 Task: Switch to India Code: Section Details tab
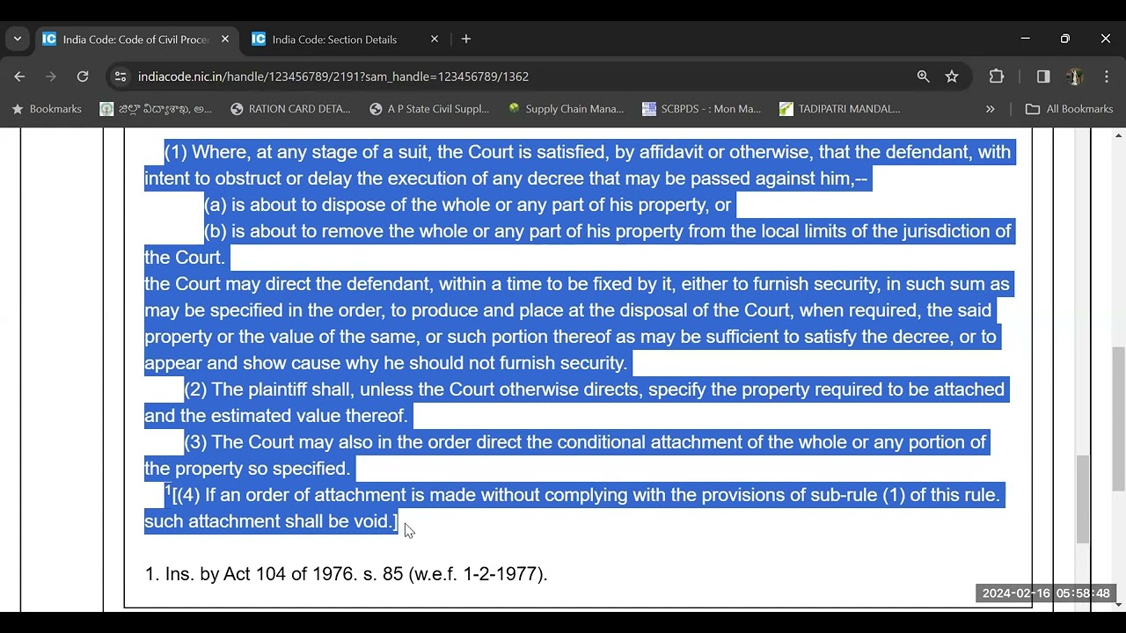[334, 40]
